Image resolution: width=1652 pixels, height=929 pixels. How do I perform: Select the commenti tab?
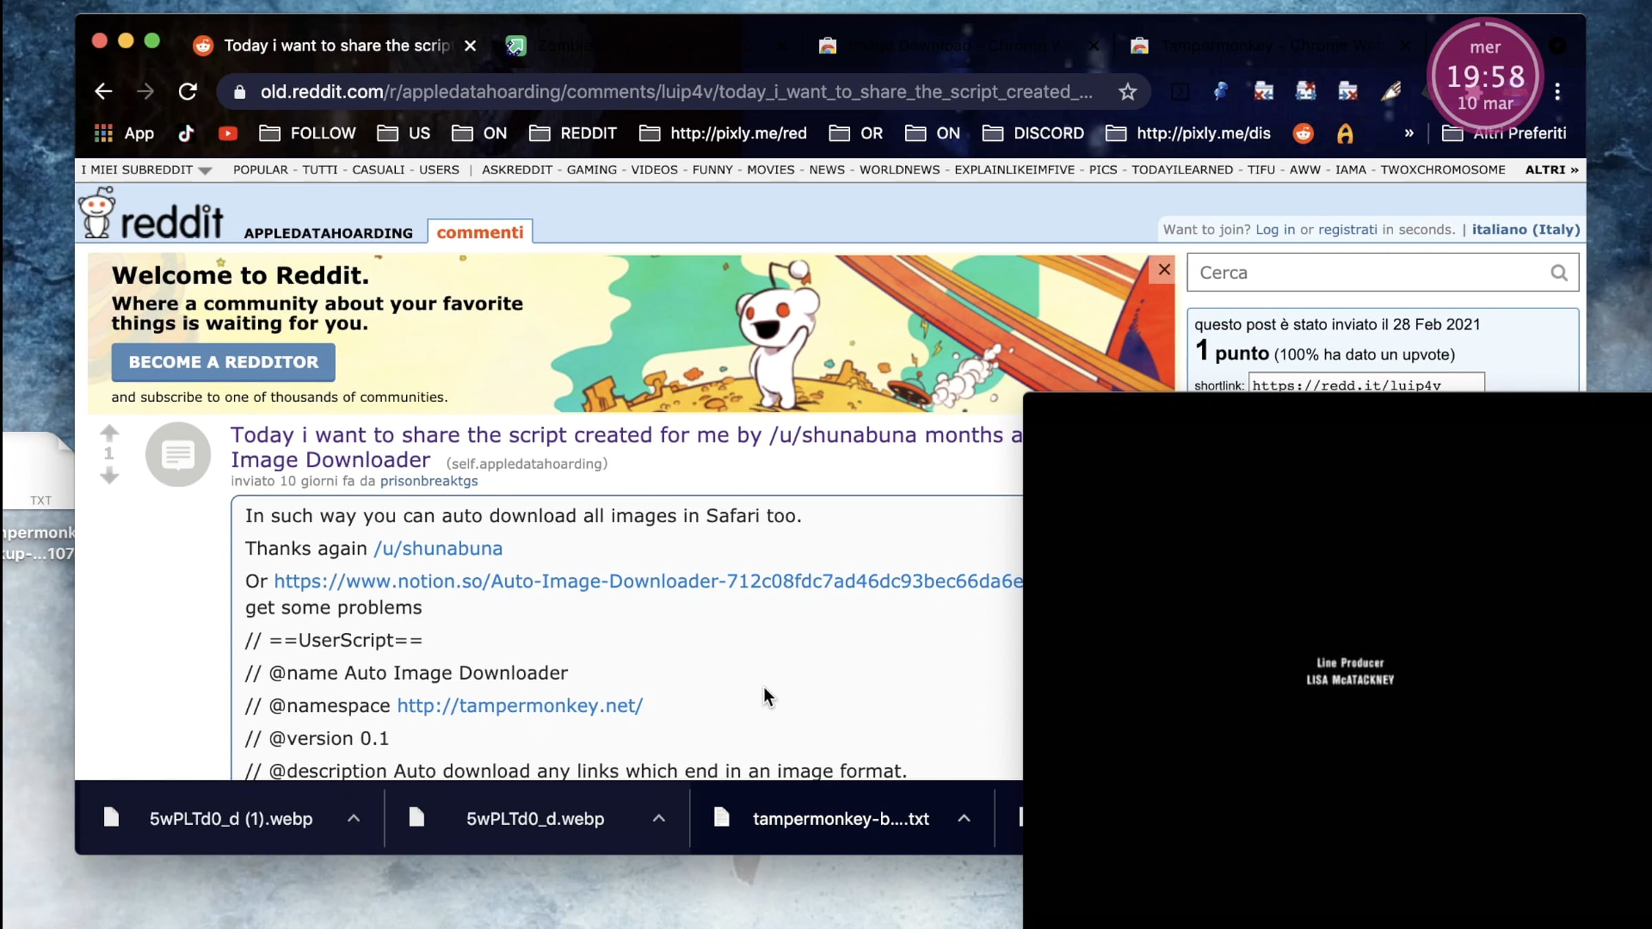pos(480,233)
